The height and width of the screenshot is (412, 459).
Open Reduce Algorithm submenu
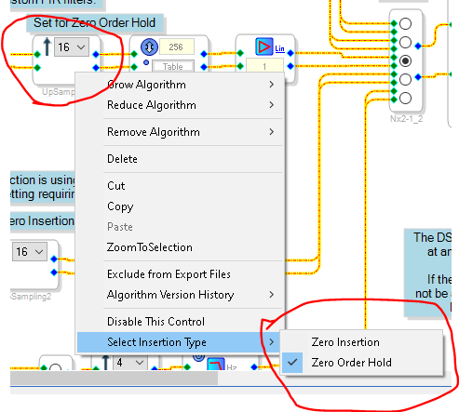[180, 105]
